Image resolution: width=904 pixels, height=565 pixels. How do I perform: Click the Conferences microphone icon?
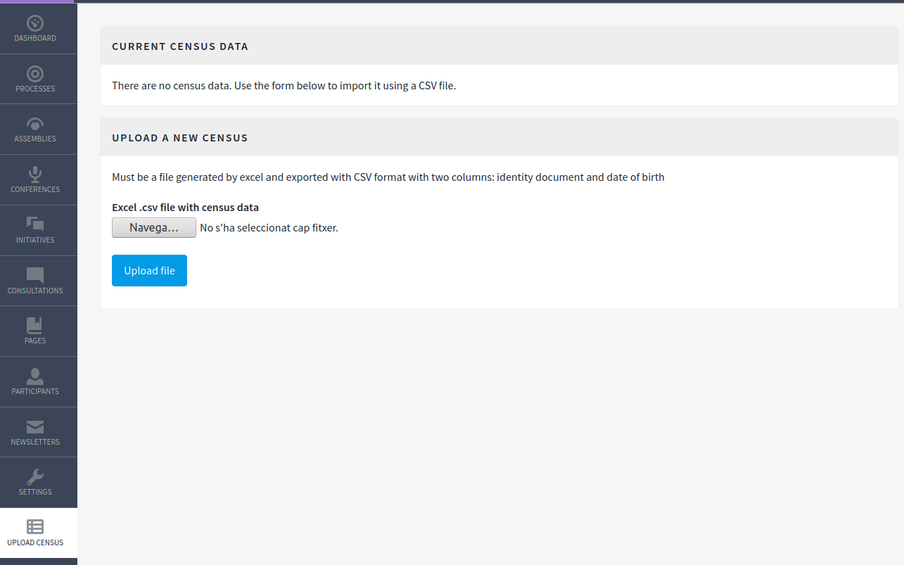click(35, 174)
